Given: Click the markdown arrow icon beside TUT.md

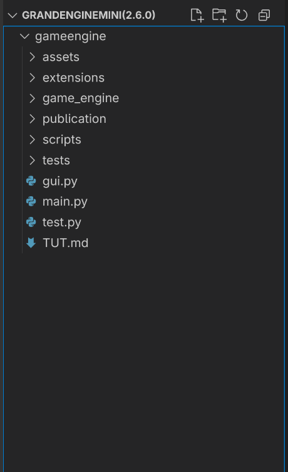Looking at the screenshot, I should [x=31, y=243].
